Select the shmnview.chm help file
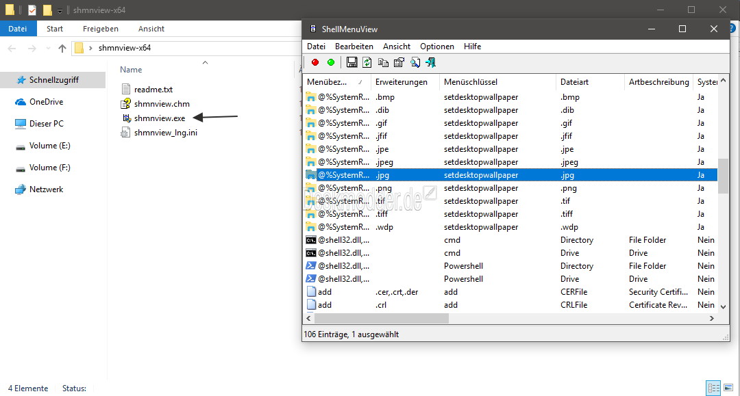 click(162, 103)
